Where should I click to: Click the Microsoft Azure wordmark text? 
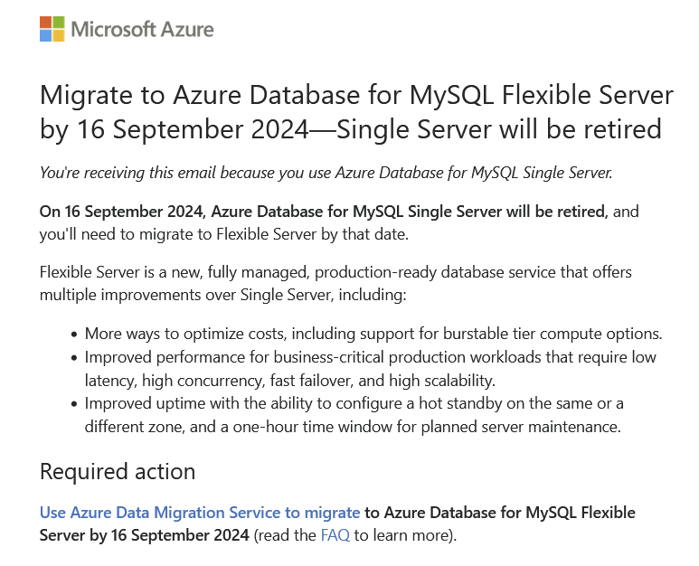(142, 30)
